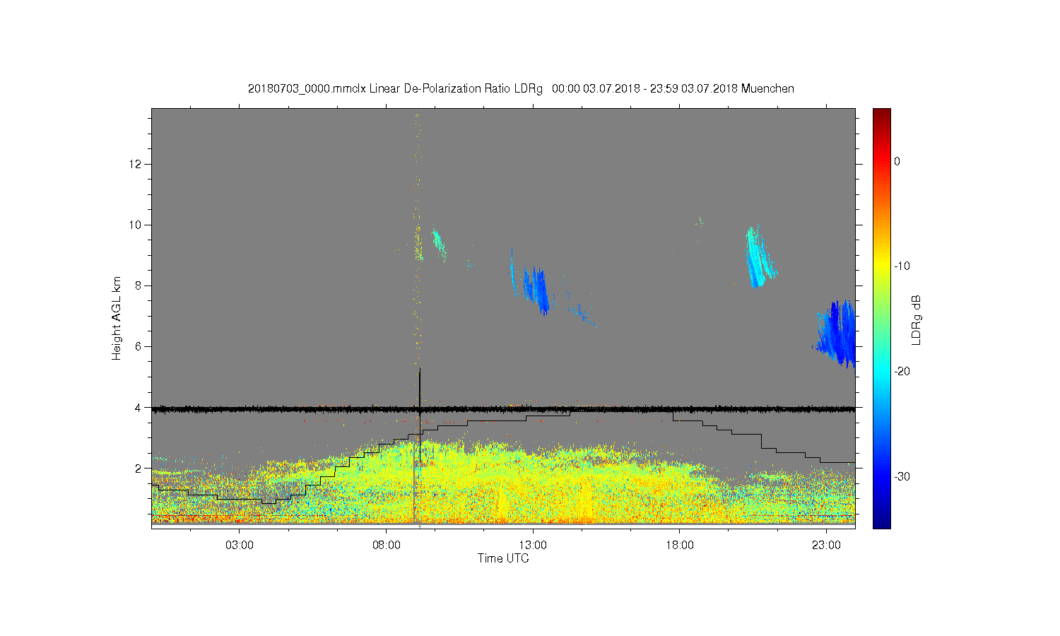Click the colorbar value label 0

[897, 161]
